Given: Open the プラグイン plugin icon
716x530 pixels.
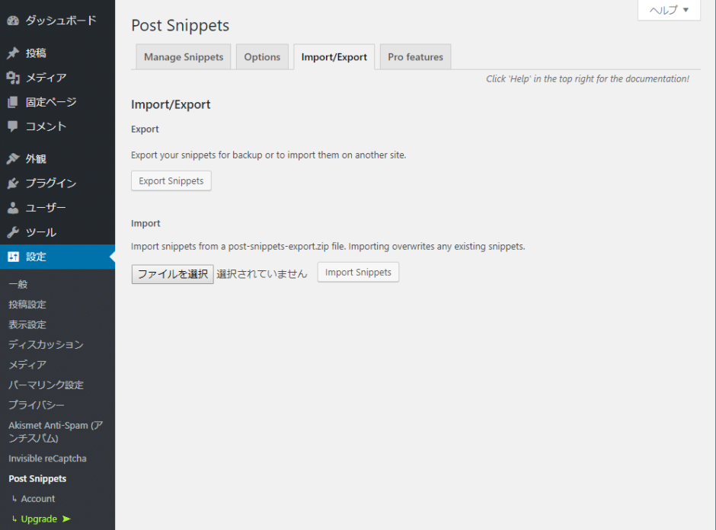Looking at the screenshot, I should (14, 183).
